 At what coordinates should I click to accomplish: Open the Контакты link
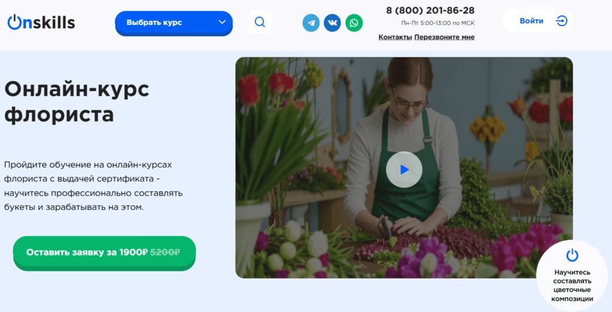click(x=394, y=37)
